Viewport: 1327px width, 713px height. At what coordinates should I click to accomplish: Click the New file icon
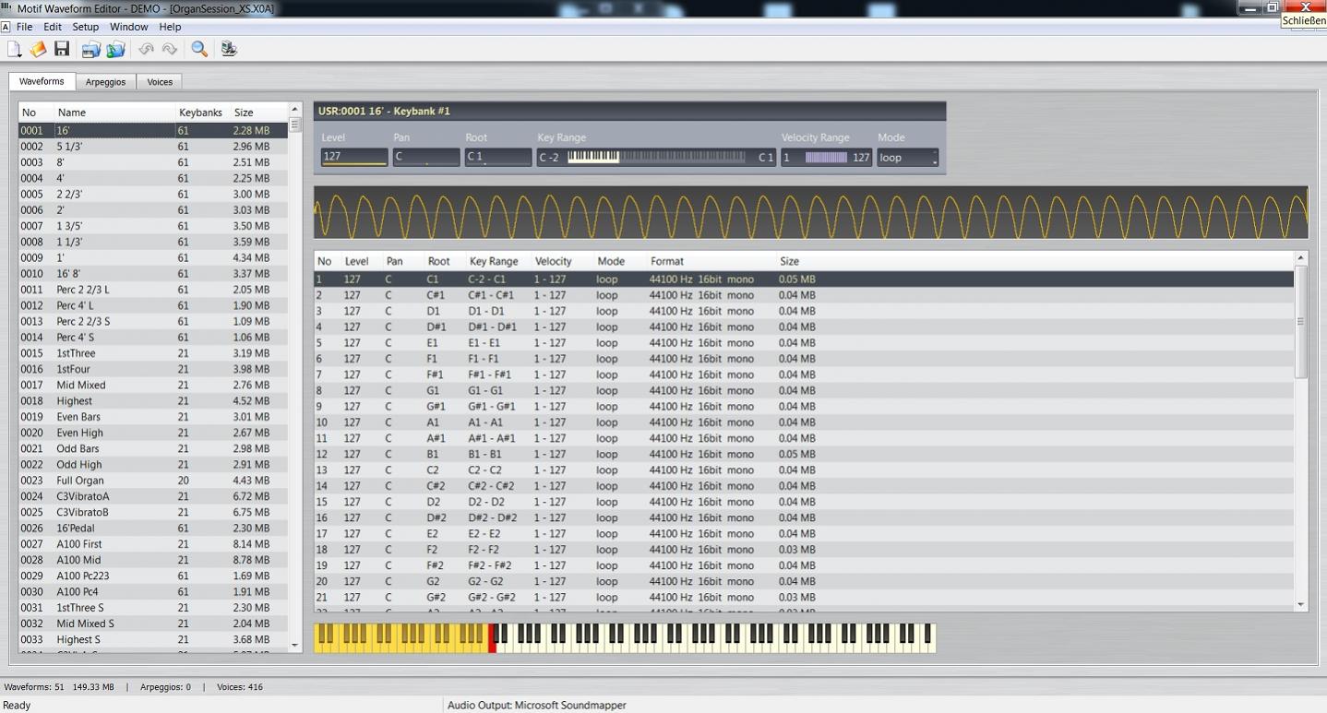14,49
